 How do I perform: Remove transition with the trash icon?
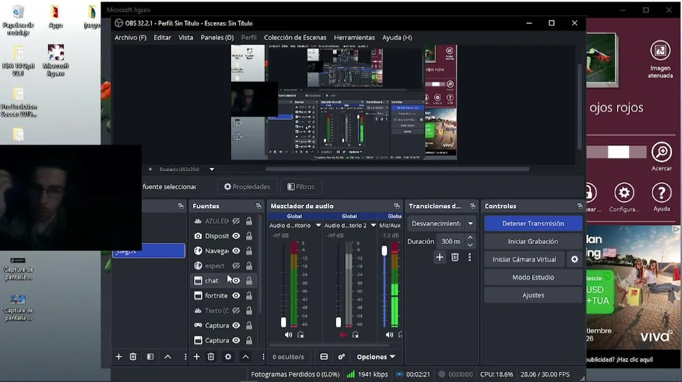(455, 257)
